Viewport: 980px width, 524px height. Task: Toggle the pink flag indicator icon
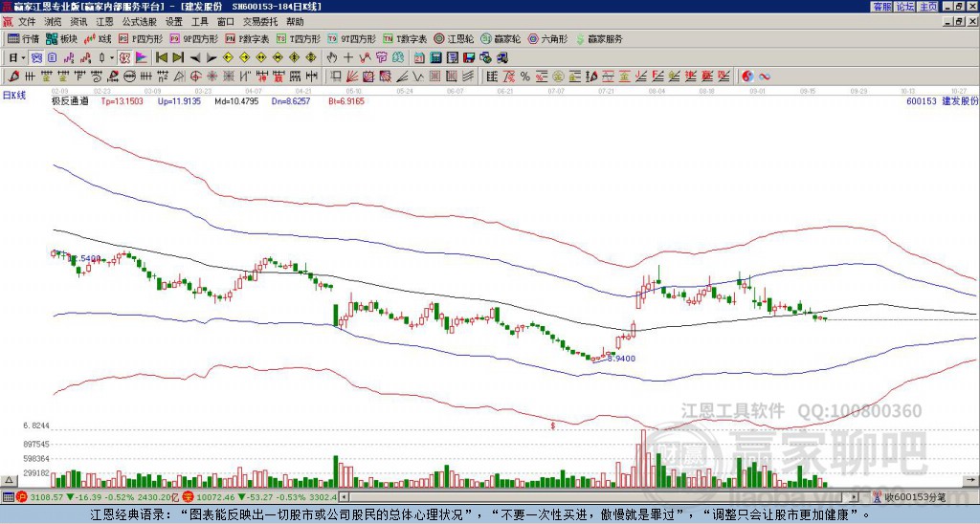click(142, 58)
